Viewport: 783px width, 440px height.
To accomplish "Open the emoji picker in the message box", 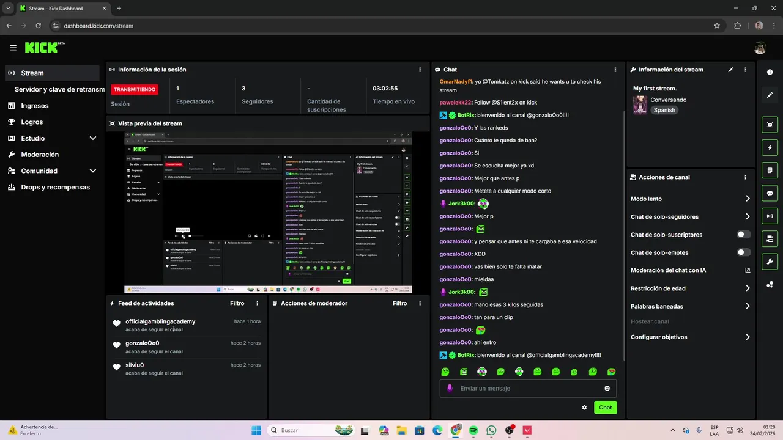I will (x=607, y=388).
